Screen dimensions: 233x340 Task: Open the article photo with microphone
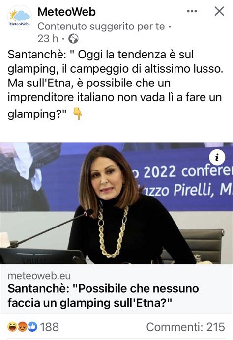[x=116, y=203]
